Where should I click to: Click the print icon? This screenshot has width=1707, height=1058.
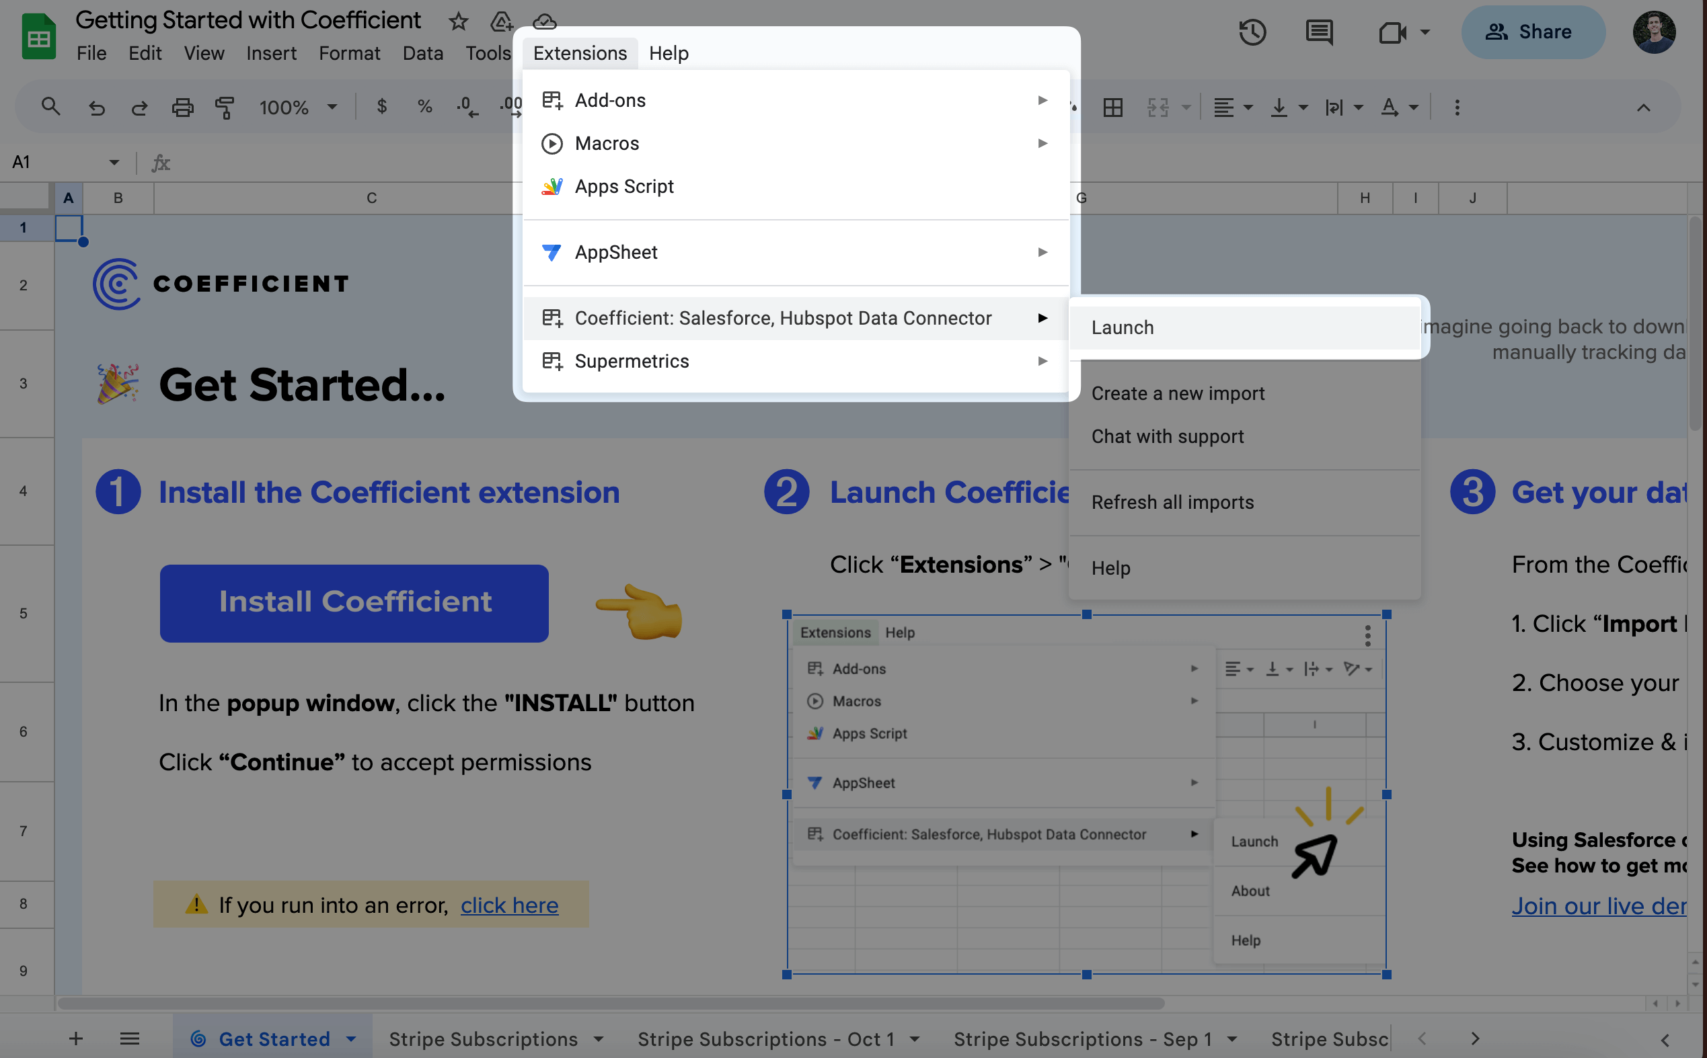[x=183, y=107]
